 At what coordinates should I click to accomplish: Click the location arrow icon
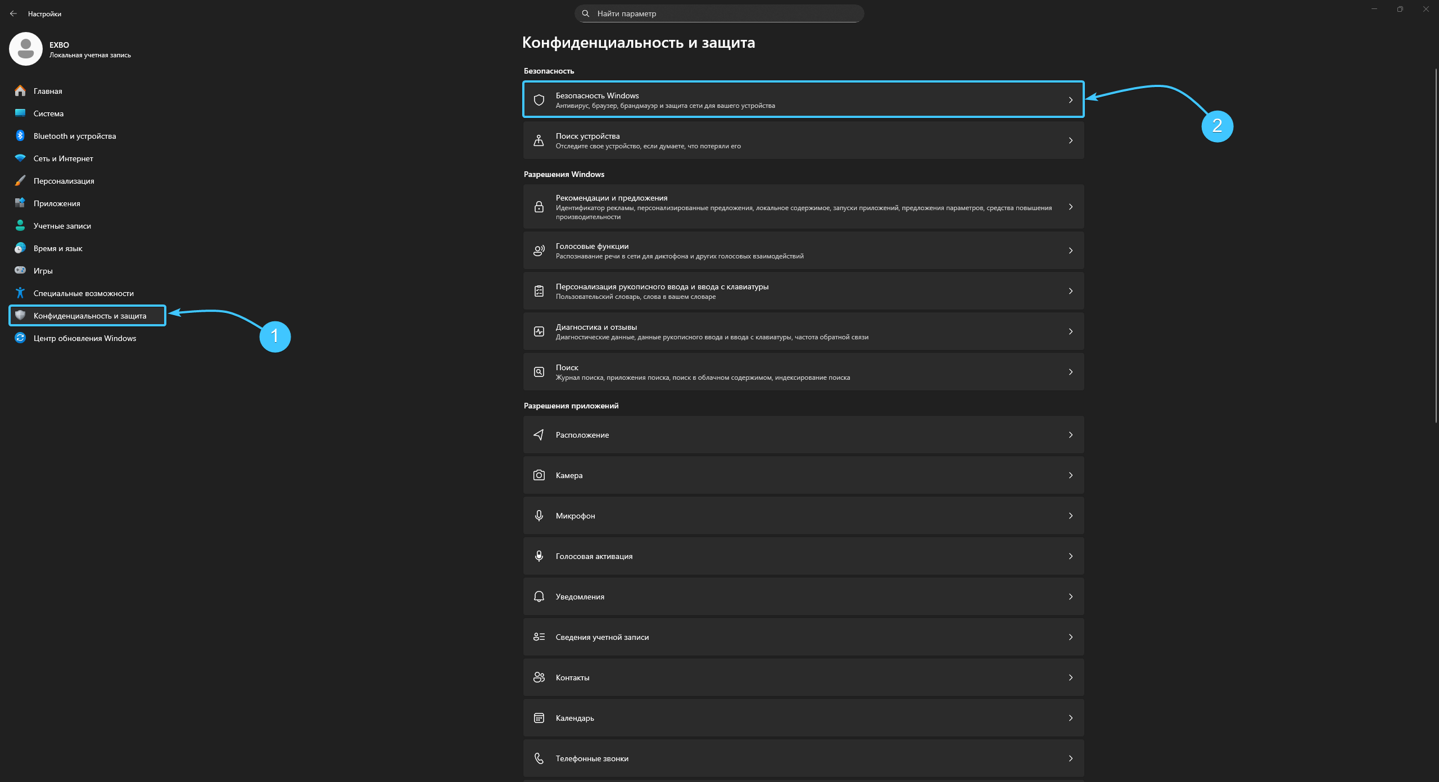tap(539, 435)
